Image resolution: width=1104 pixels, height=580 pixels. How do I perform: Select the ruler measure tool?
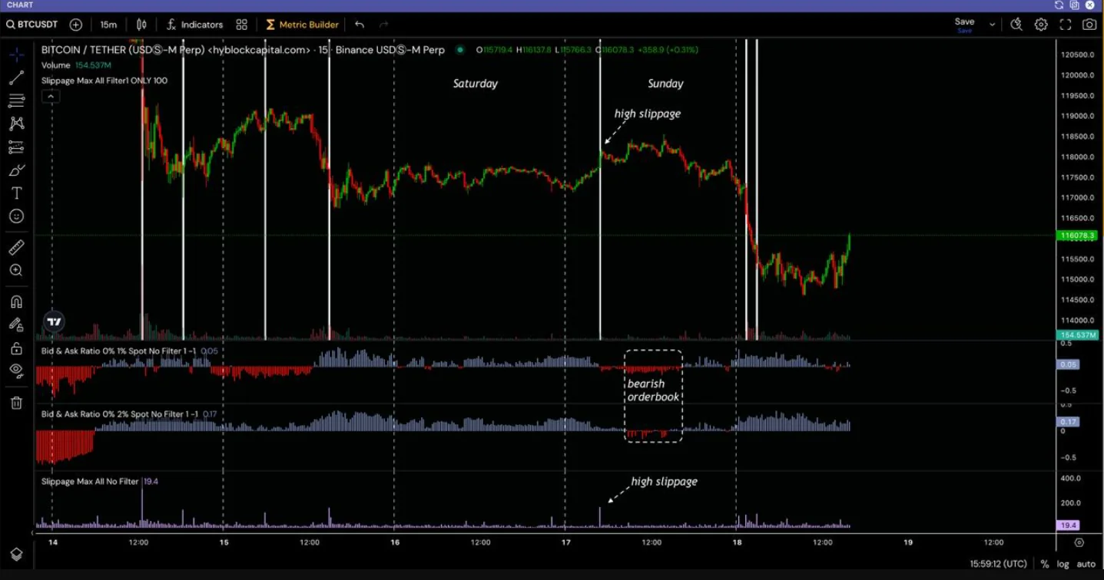click(x=16, y=247)
